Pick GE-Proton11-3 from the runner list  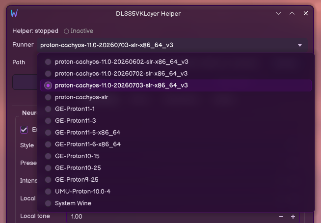coord(176,121)
